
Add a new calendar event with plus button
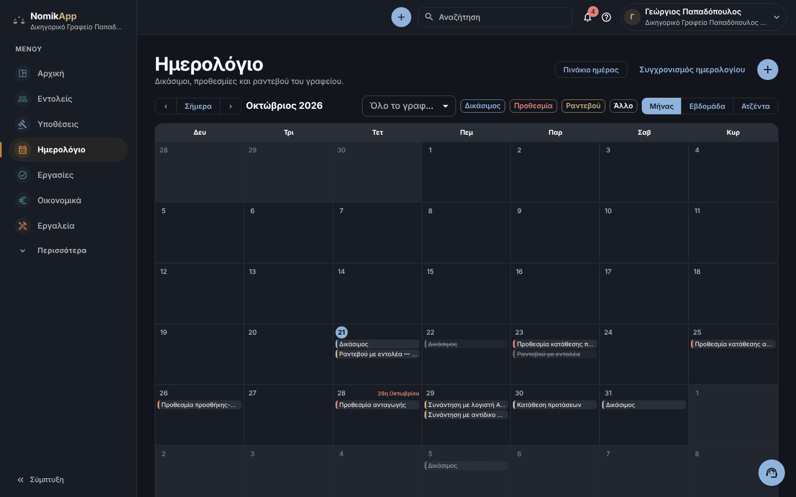[x=768, y=70]
